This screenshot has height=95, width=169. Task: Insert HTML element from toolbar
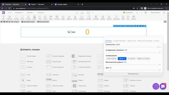pyautogui.click(x=123, y=18)
